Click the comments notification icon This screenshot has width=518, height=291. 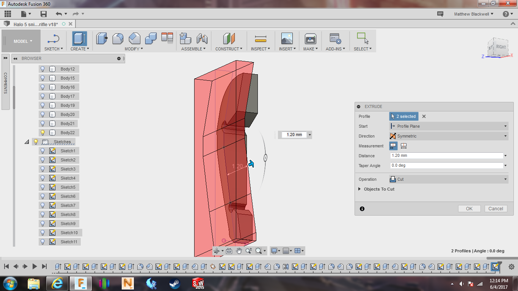click(x=440, y=14)
